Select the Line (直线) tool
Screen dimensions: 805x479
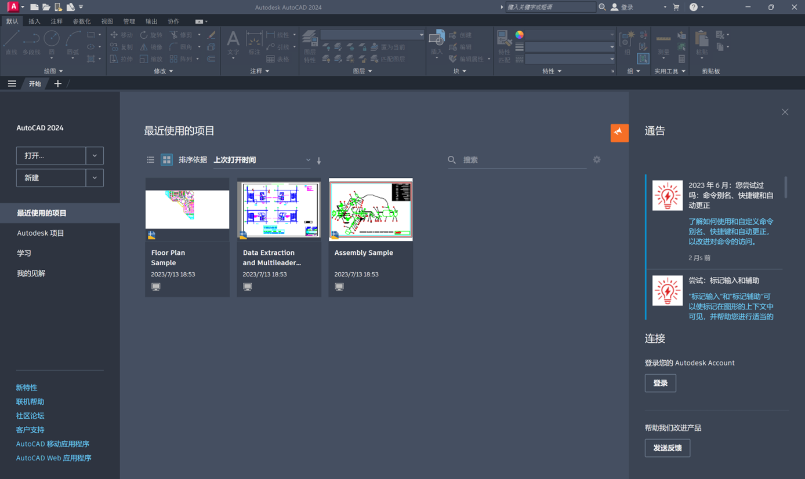click(x=12, y=43)
